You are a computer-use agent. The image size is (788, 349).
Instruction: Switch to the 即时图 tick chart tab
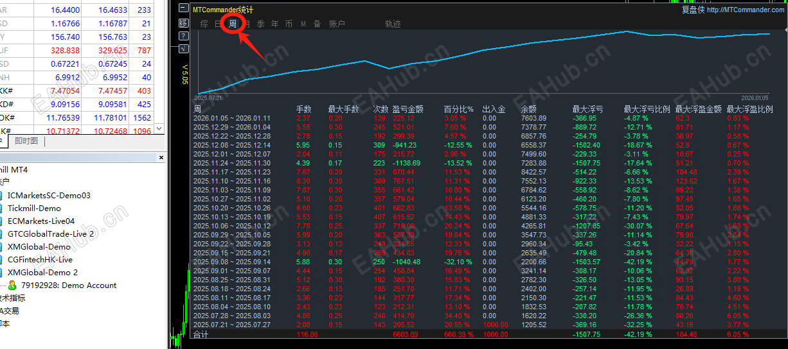pos(26,140)
